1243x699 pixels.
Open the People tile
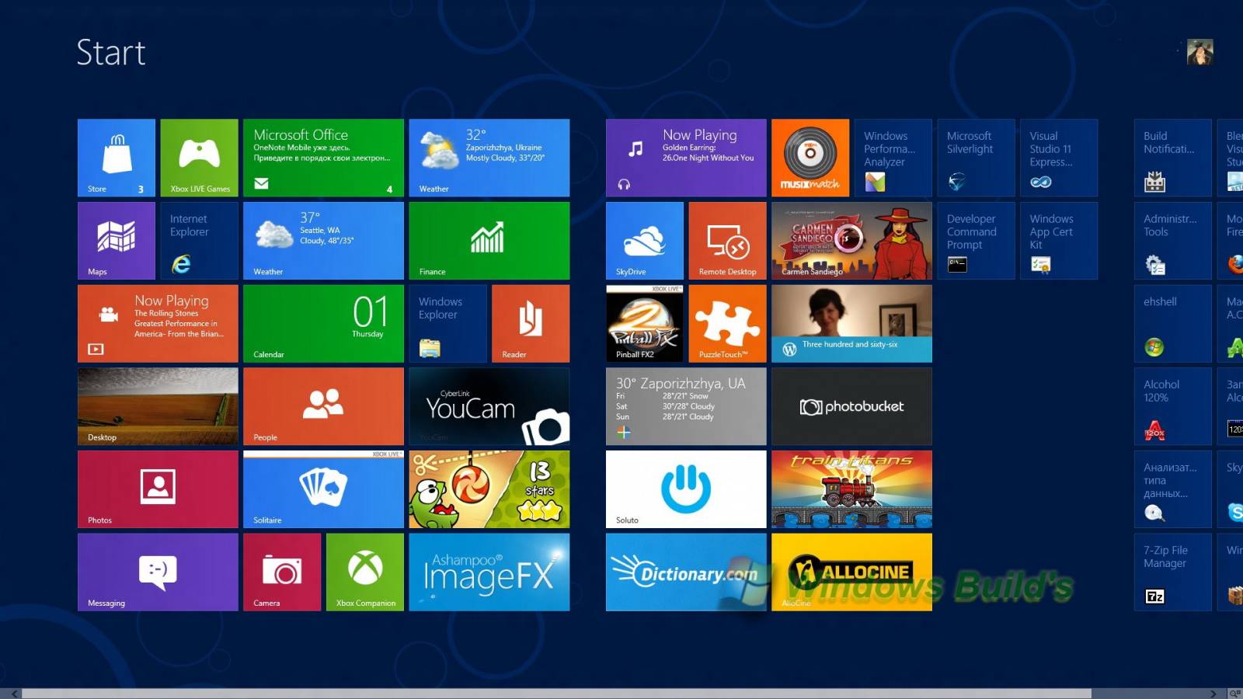click(323, 406)
